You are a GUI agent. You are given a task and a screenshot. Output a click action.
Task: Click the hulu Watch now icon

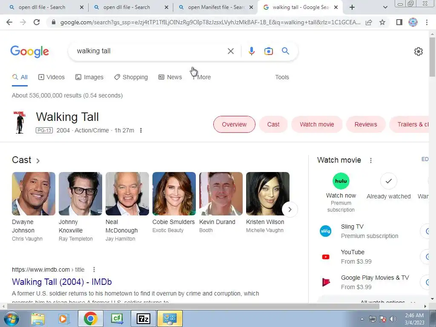click(x=341, y=181)
